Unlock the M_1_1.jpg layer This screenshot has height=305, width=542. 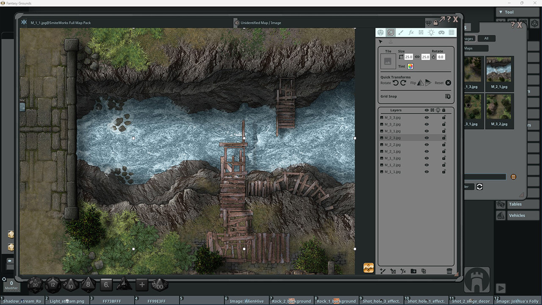444,172
